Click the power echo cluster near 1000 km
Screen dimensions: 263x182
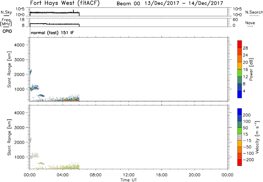[x=35, y=87]
